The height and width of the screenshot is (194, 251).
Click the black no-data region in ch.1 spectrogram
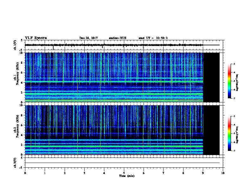pos(211,77)
